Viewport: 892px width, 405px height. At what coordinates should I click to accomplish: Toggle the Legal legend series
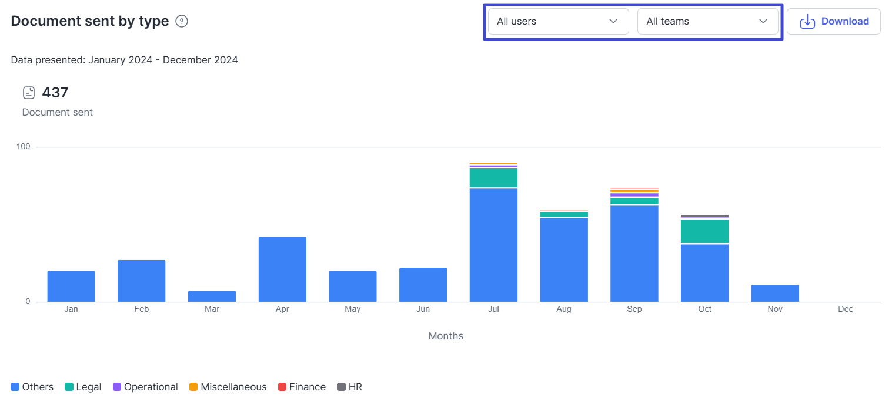click(x=83, y=387)
